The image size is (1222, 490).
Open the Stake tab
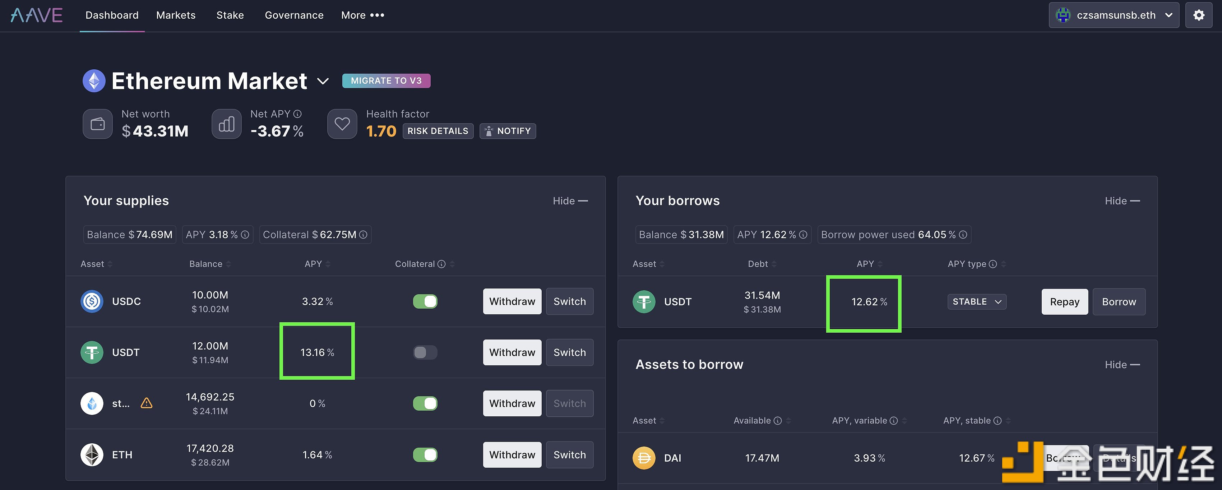tap(230, 15)
